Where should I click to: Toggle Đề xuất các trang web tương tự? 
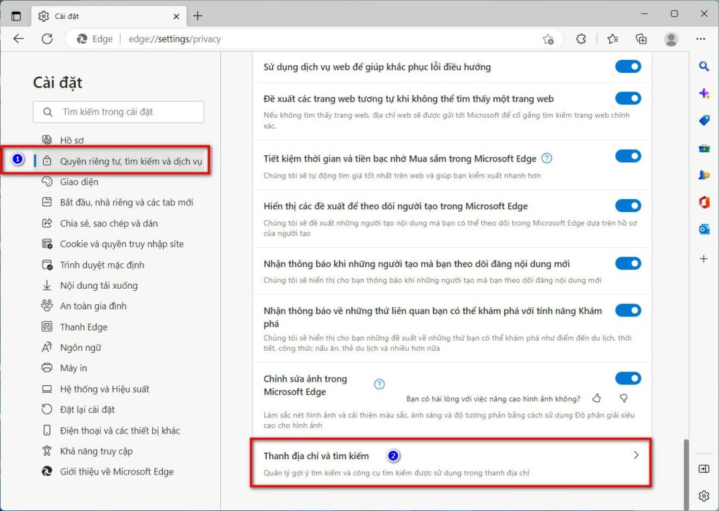pyautogui.click(x=627, y=98)
